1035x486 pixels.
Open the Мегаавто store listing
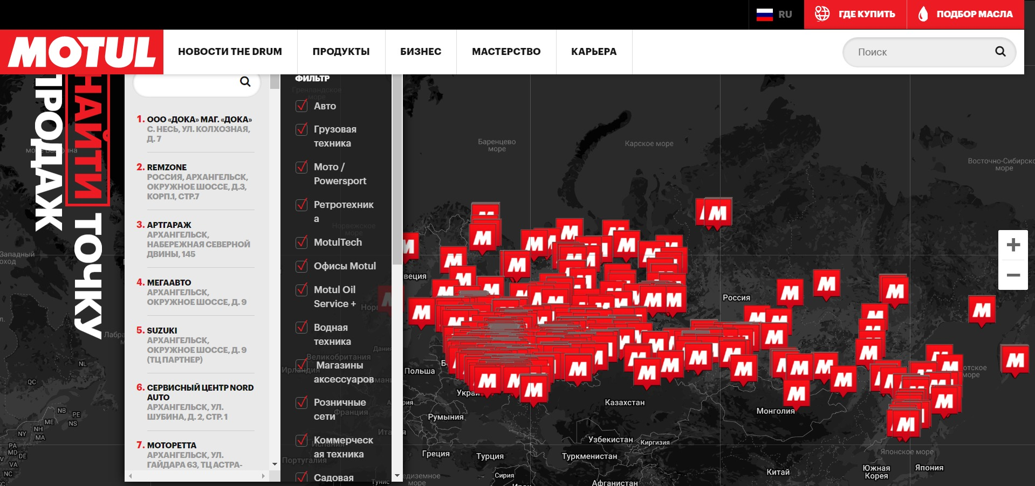(169, 282)
